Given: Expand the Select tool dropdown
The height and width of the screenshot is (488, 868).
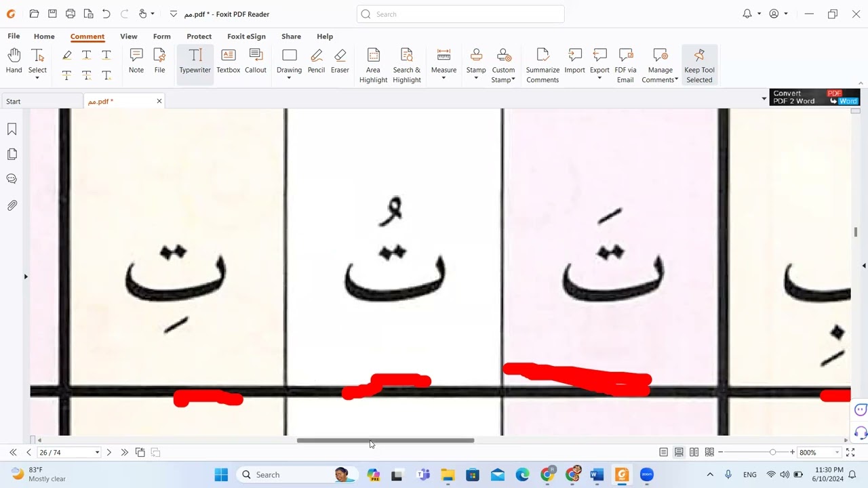Looking at the screenshot, I should pos(37,78).
